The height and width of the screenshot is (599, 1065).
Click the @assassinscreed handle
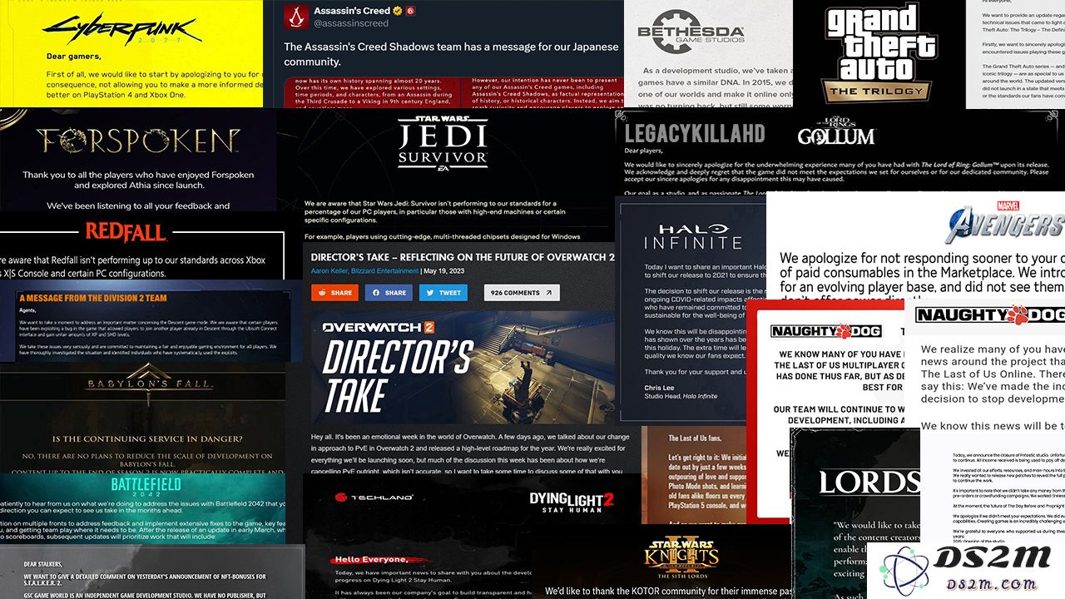tap(351, 23)
